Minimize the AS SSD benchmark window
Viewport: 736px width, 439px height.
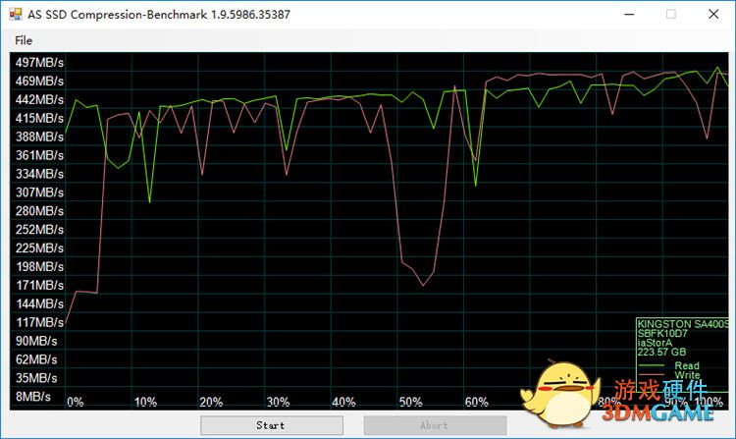coord(629,14)
